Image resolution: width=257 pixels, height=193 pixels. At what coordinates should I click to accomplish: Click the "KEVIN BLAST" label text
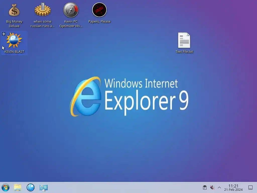click(14, 52)
